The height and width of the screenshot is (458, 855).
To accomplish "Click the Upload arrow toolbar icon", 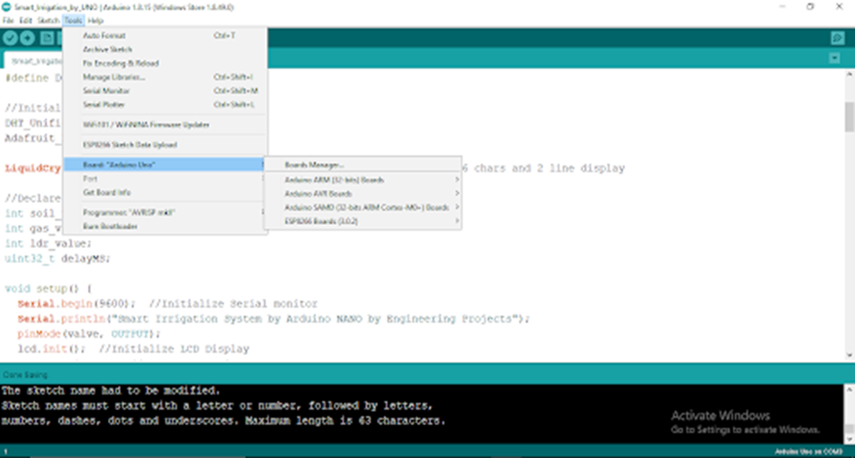I will pyautogui.click(x=28, y=38).
